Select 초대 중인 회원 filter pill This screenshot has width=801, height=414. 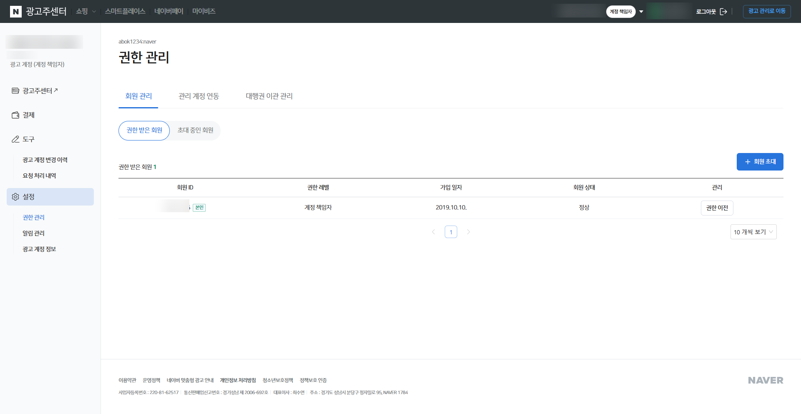tap(195, 130)
